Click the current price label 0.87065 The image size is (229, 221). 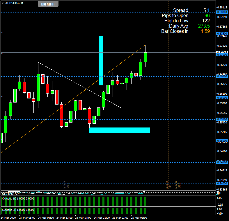click(x=222, y=52)
